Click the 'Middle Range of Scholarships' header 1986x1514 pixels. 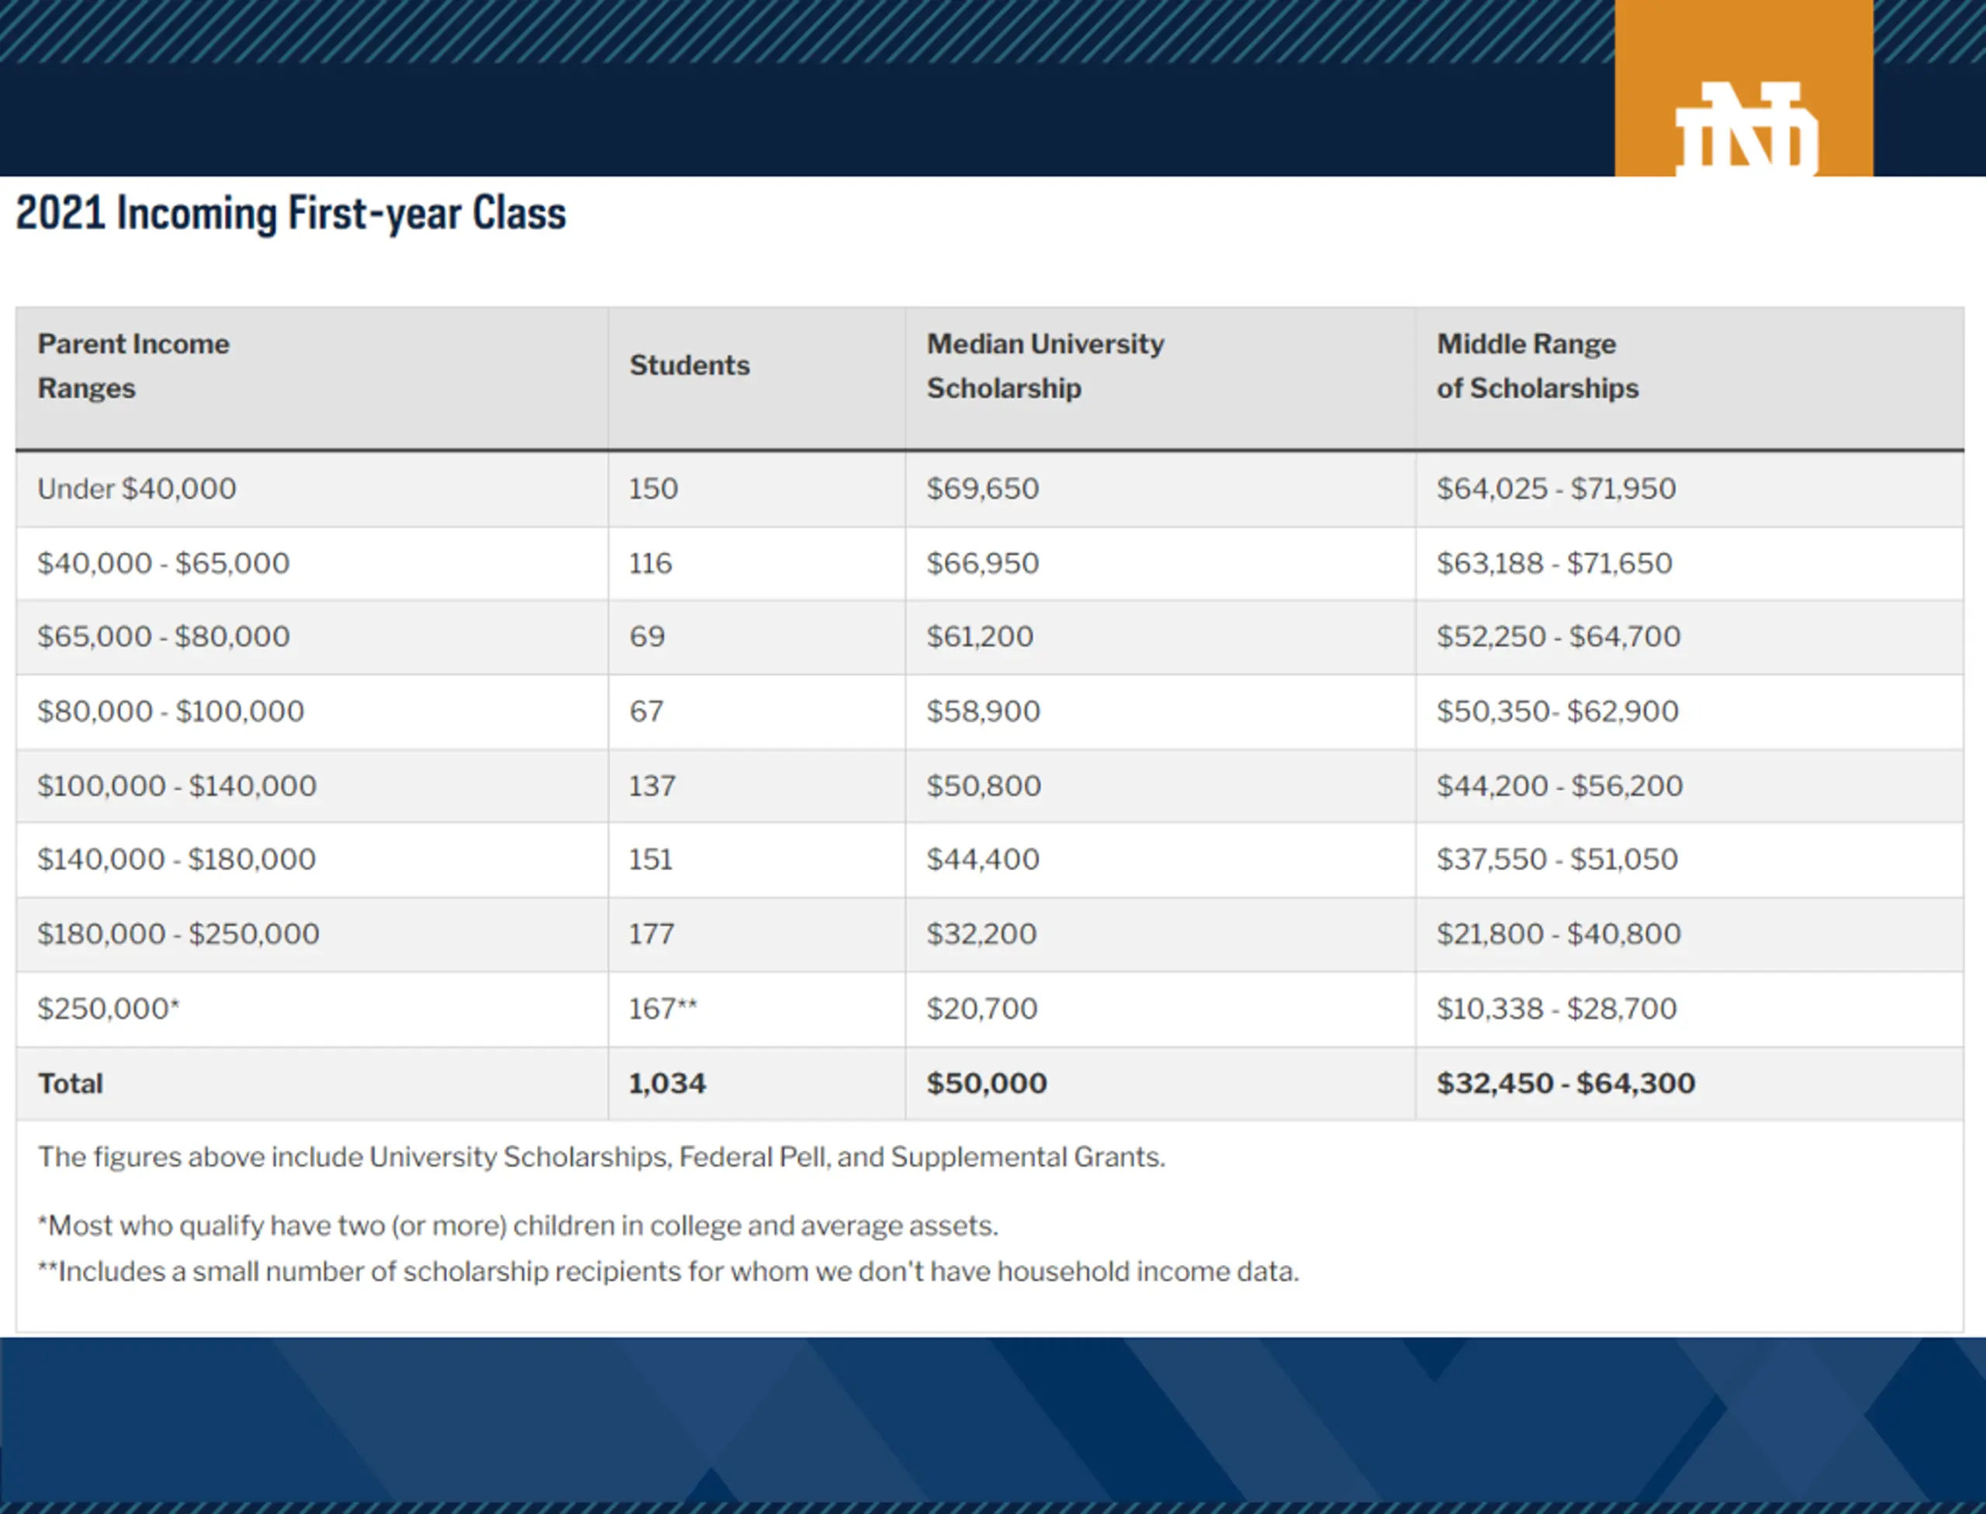[1538, 366]
